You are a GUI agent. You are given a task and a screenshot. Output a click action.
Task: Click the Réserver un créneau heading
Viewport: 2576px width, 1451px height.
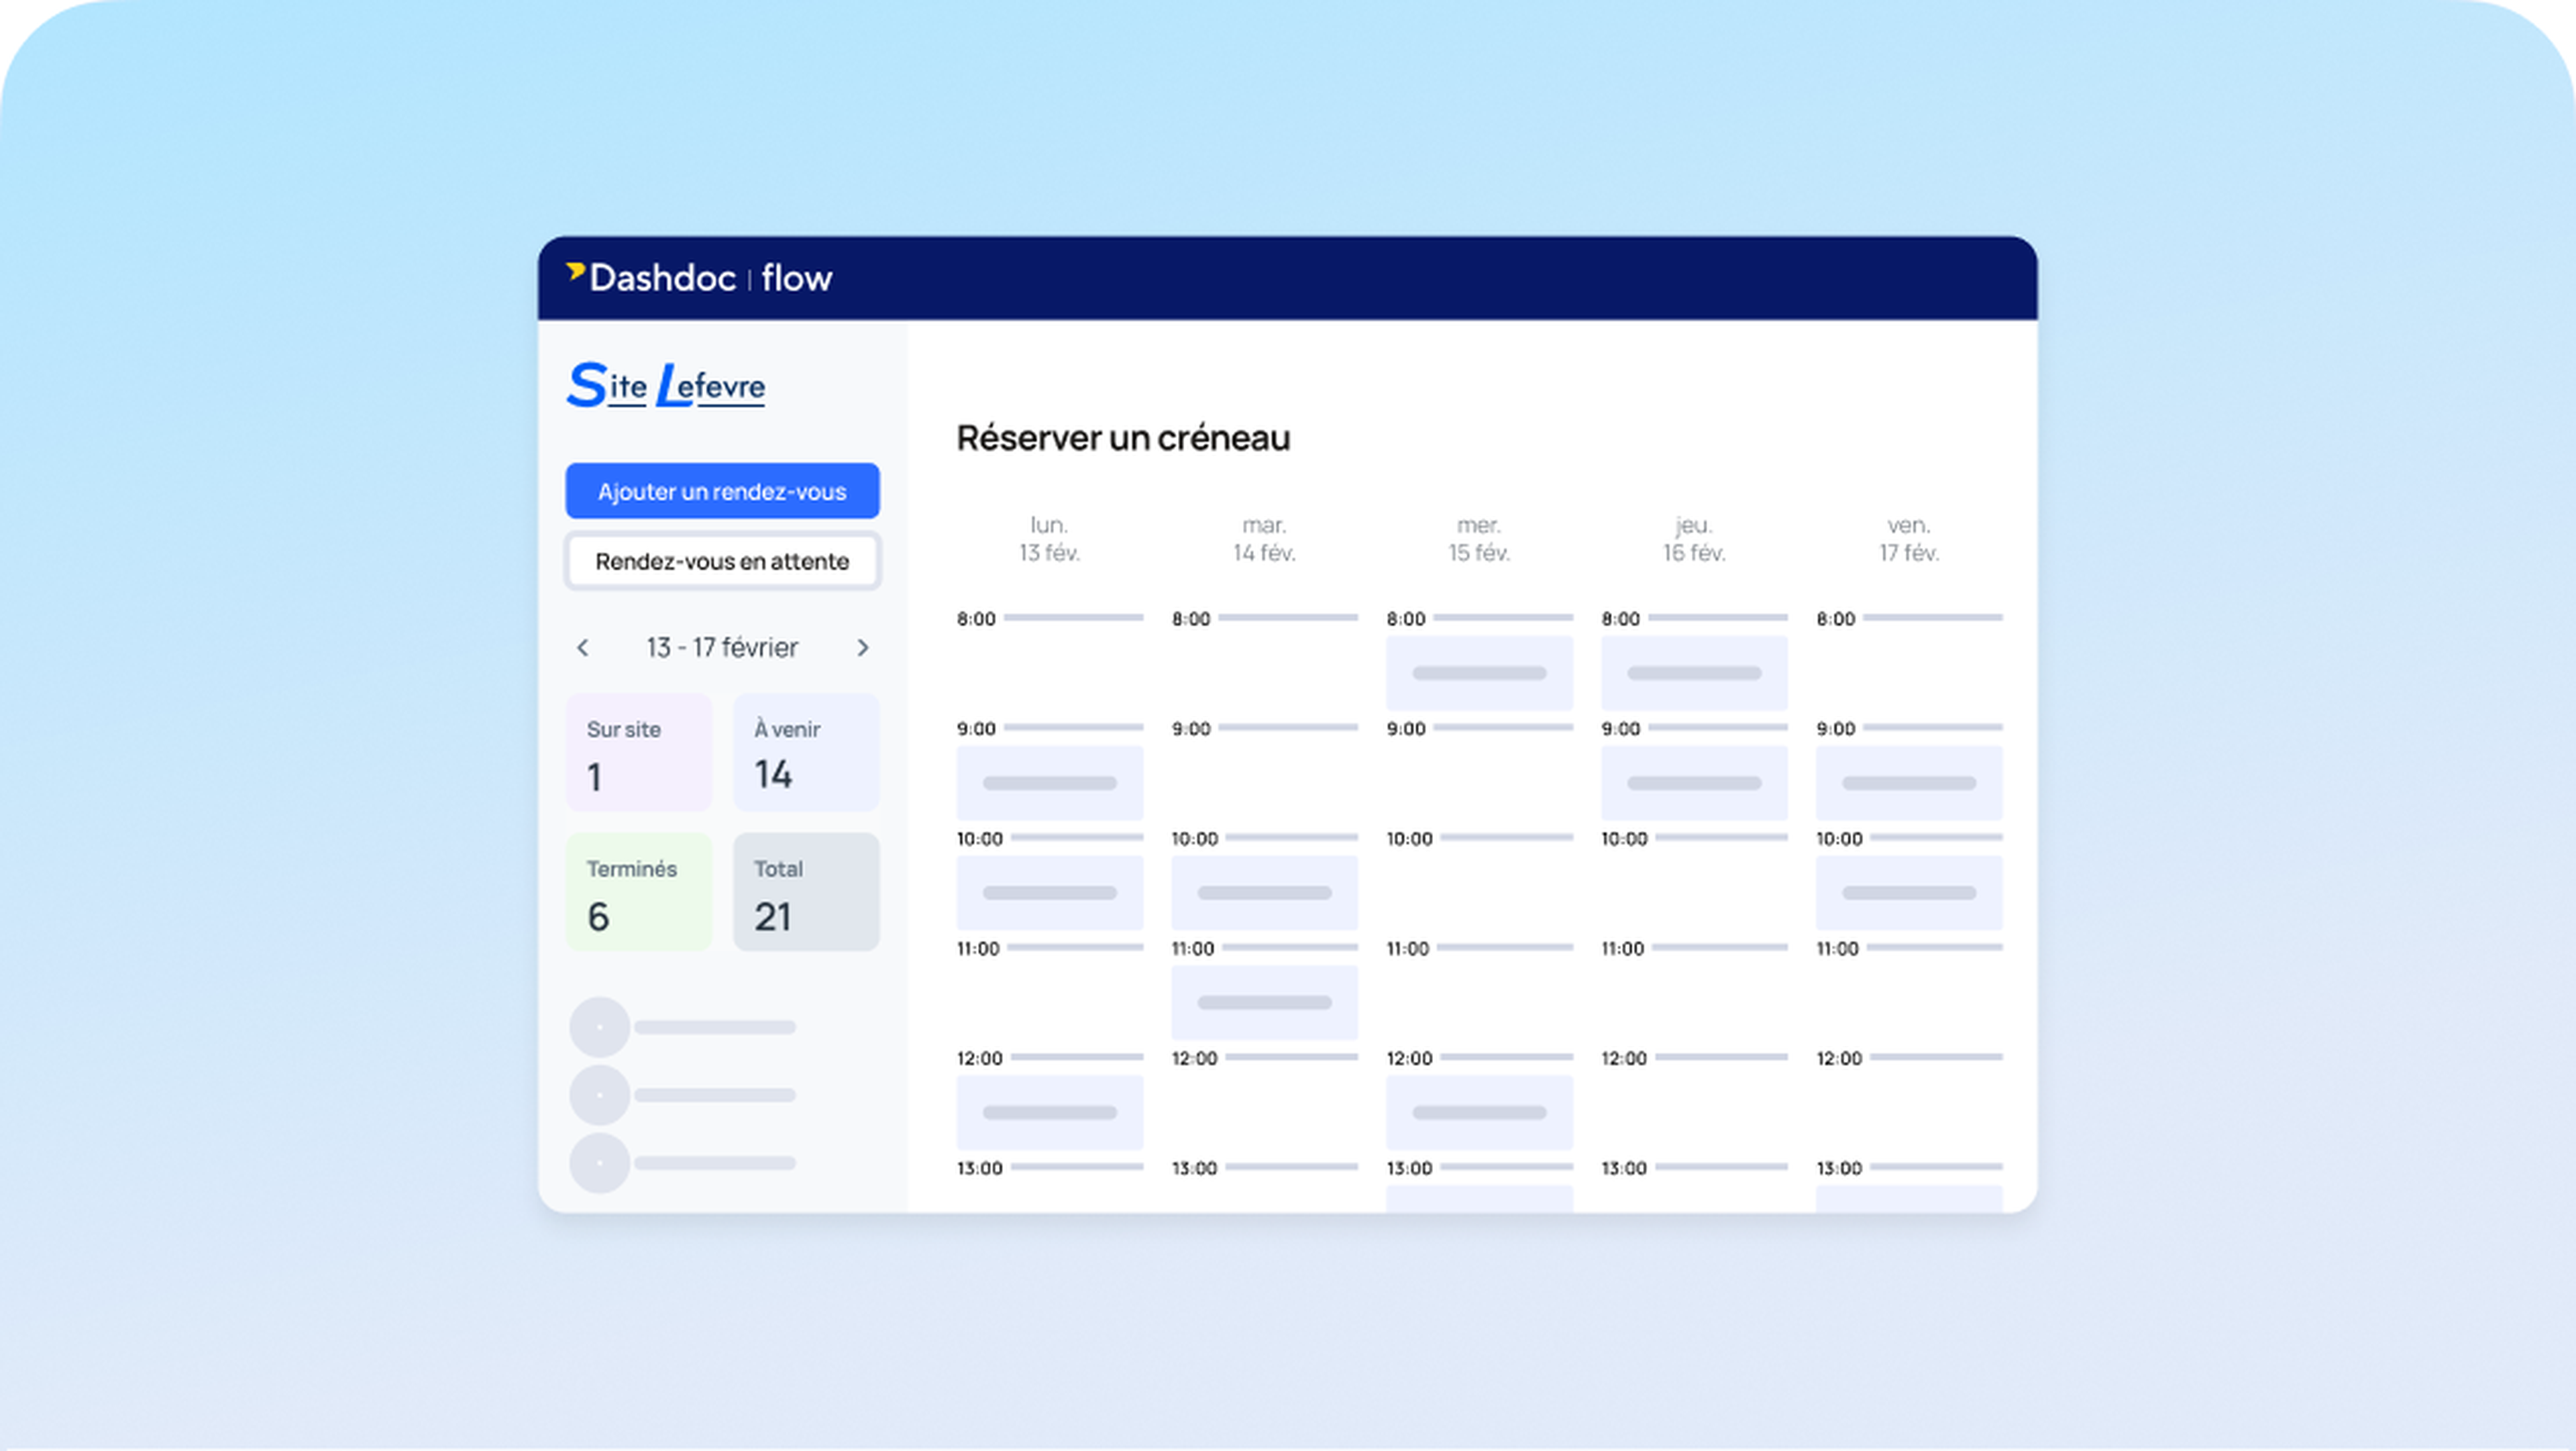coord(1123,438)
